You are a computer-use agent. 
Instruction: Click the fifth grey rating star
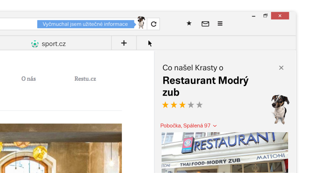[x=200, y=105]
